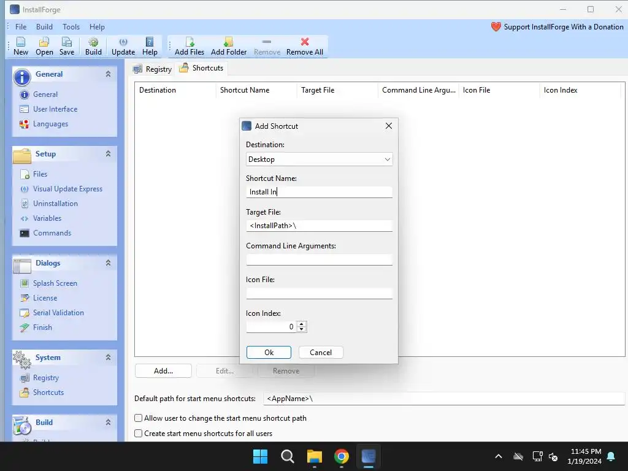Open Registry under System sidebar

[x=45, y=378]
